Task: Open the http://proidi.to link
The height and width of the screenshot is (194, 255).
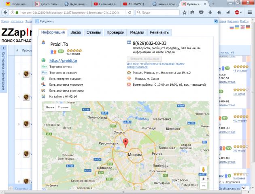Action: pos(63,61)
